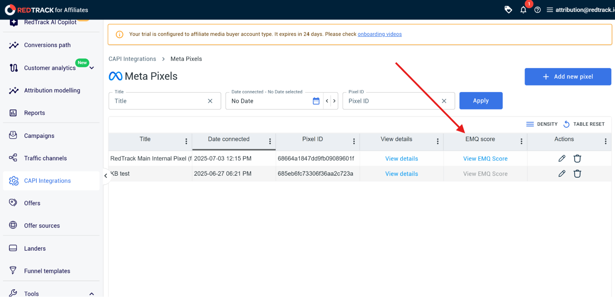Click the Campaigns sidebar icon
This screenshot has height=297, width=615.
click(13, 135)
